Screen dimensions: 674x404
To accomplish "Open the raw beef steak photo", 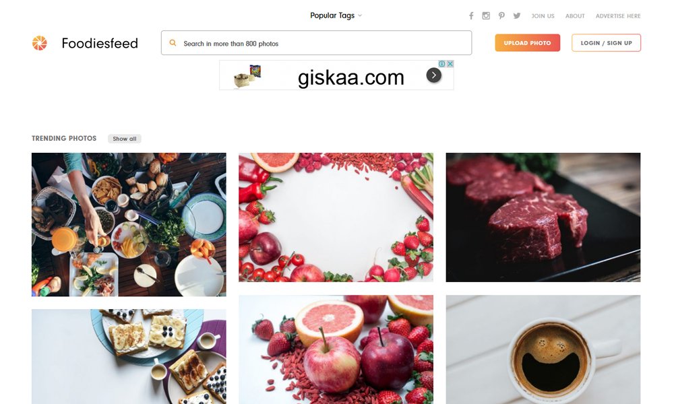I will coord(543,217).
